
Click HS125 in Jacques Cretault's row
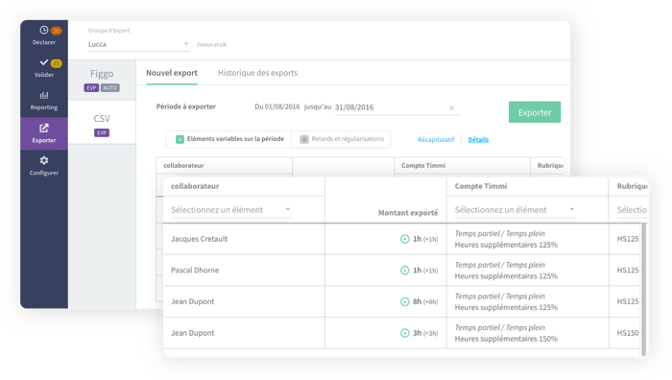(628, 239)
